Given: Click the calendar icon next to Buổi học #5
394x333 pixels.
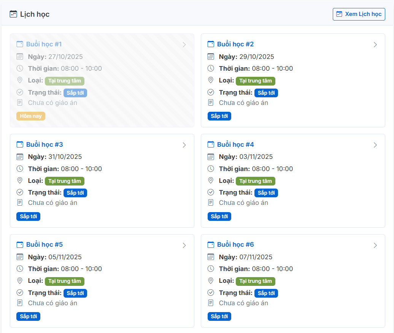Looking at the screenshot, I should pyautogui.click(x=20, y=244).
